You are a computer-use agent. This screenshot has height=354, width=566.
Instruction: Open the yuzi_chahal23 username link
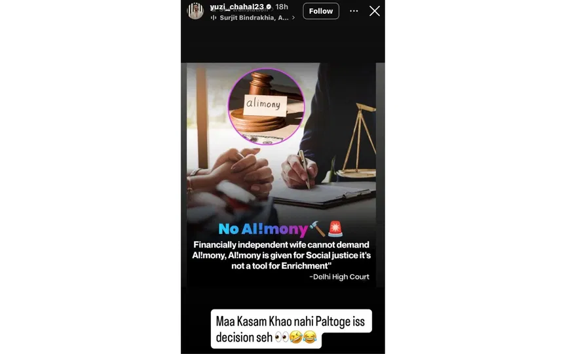236,7
